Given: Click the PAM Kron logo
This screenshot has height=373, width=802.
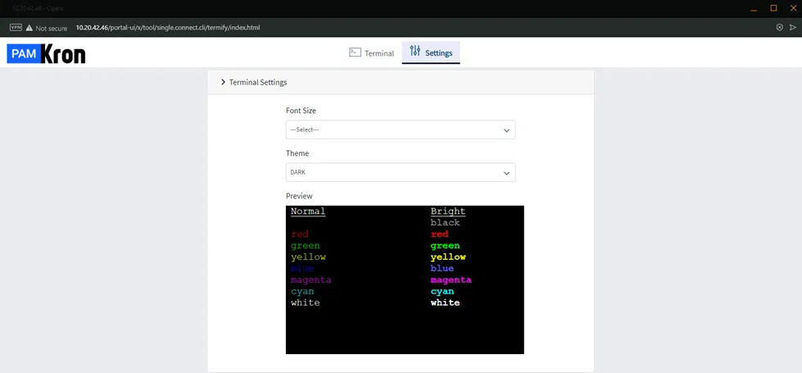Looking at the screenshot, I should pos(46,54).
